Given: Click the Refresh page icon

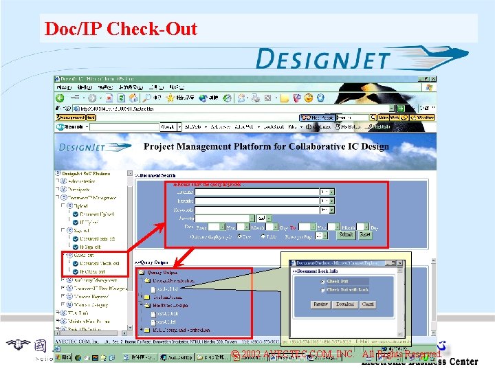Looking at the screenshot, I should (121, 98).
